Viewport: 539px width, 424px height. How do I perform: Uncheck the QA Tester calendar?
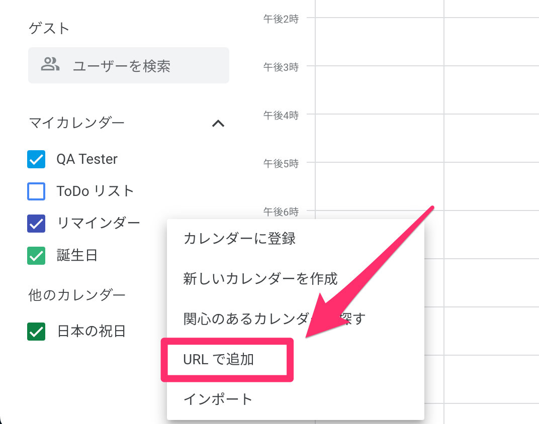[35, 159]
